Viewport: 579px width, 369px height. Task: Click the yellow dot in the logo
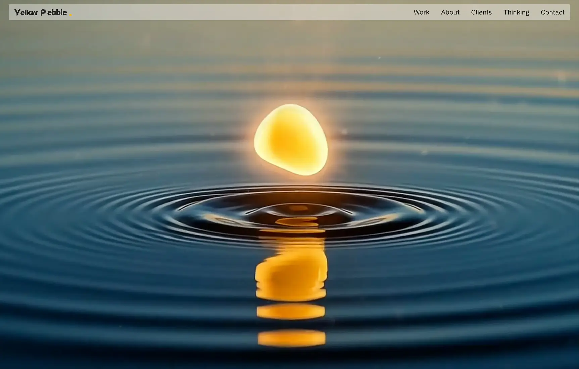[x=71, y=15]
